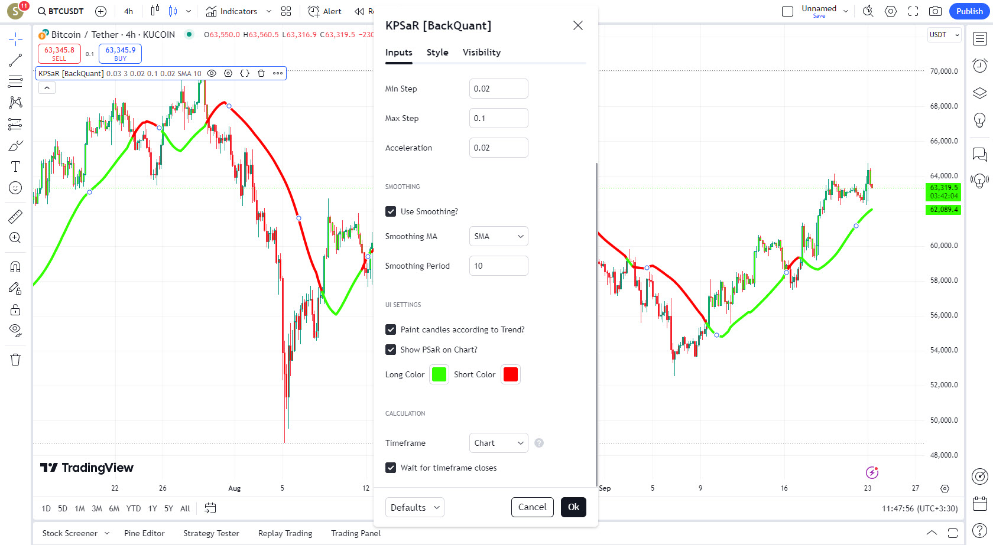Uncheck Paint candles according to Trend

(391, 329)
